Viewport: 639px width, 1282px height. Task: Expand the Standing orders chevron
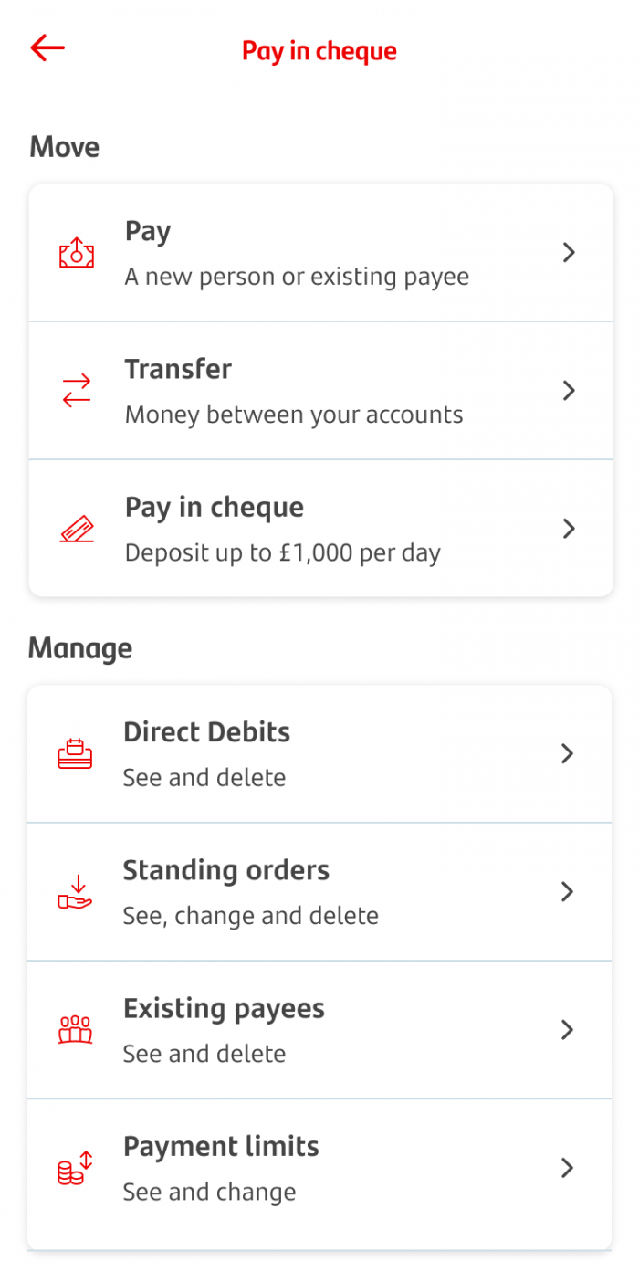coord(567,892)
